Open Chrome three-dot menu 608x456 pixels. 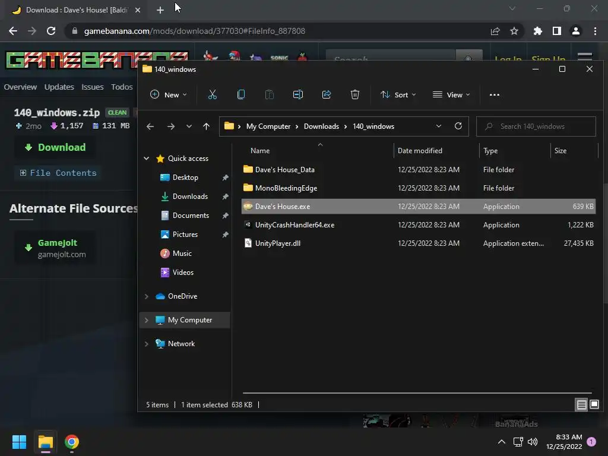[595, 31]
